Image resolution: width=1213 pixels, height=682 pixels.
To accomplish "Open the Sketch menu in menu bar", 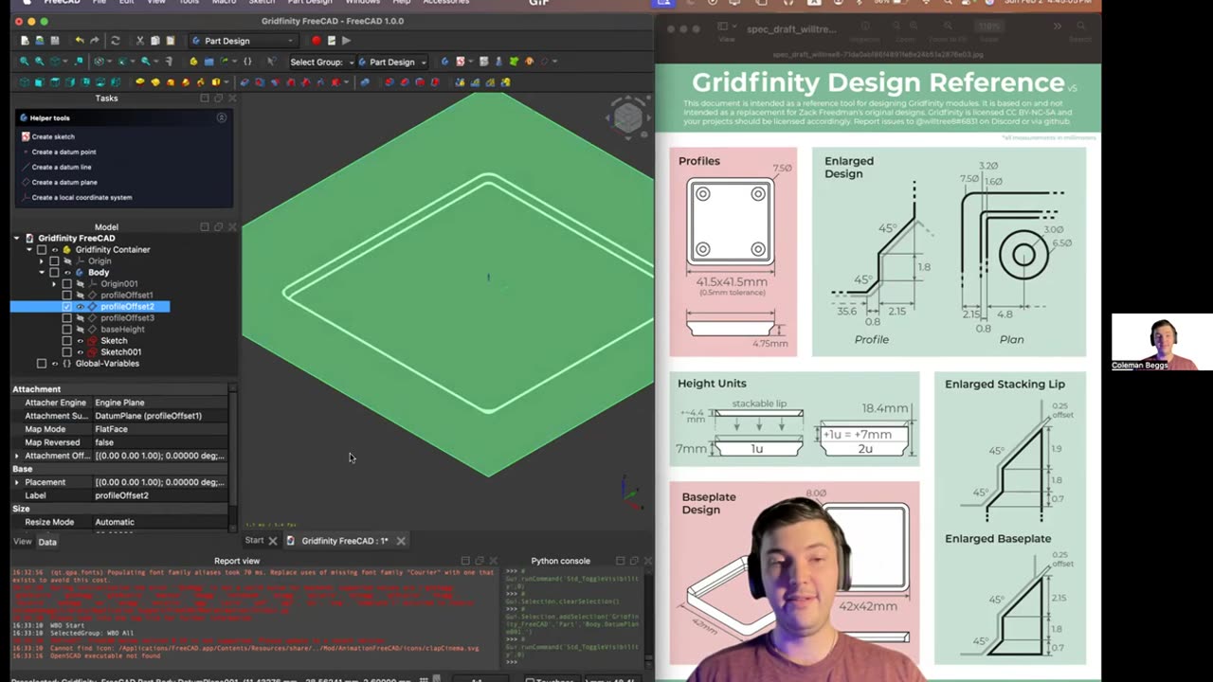I will [261, 3].
